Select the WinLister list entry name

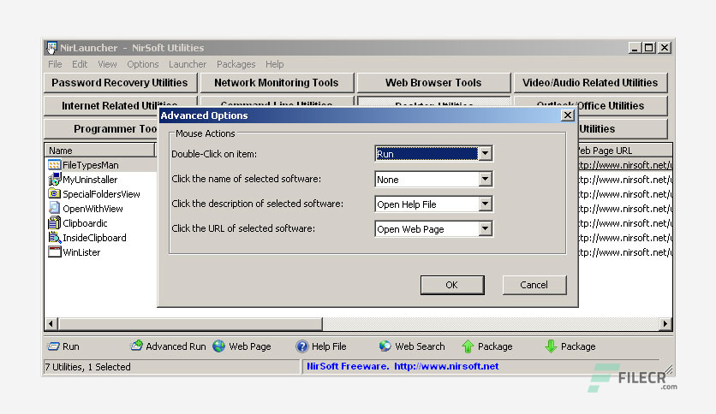tap(81, 252)
